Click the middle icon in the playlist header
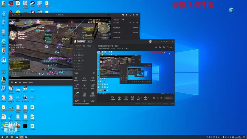Viewport: 247px width, 139px height. click(134, 23)
